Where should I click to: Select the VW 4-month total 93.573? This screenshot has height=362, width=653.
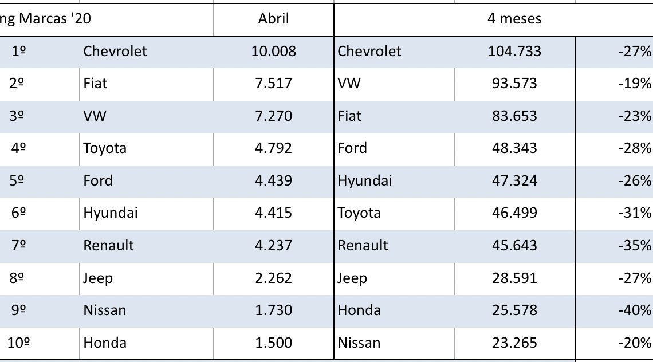514,84
